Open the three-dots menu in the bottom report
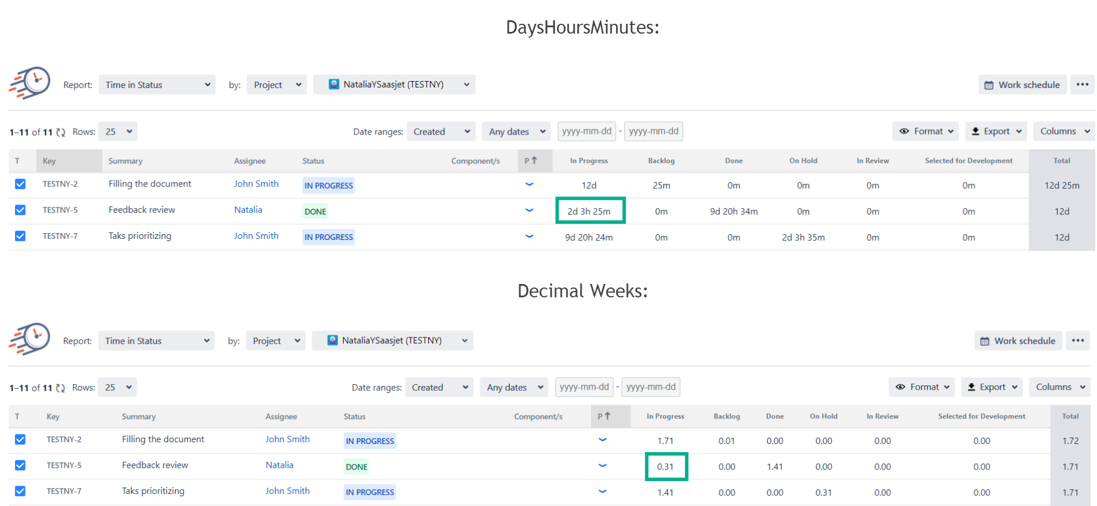This screenshot has width=1097, height=506. pos(1077,341)
